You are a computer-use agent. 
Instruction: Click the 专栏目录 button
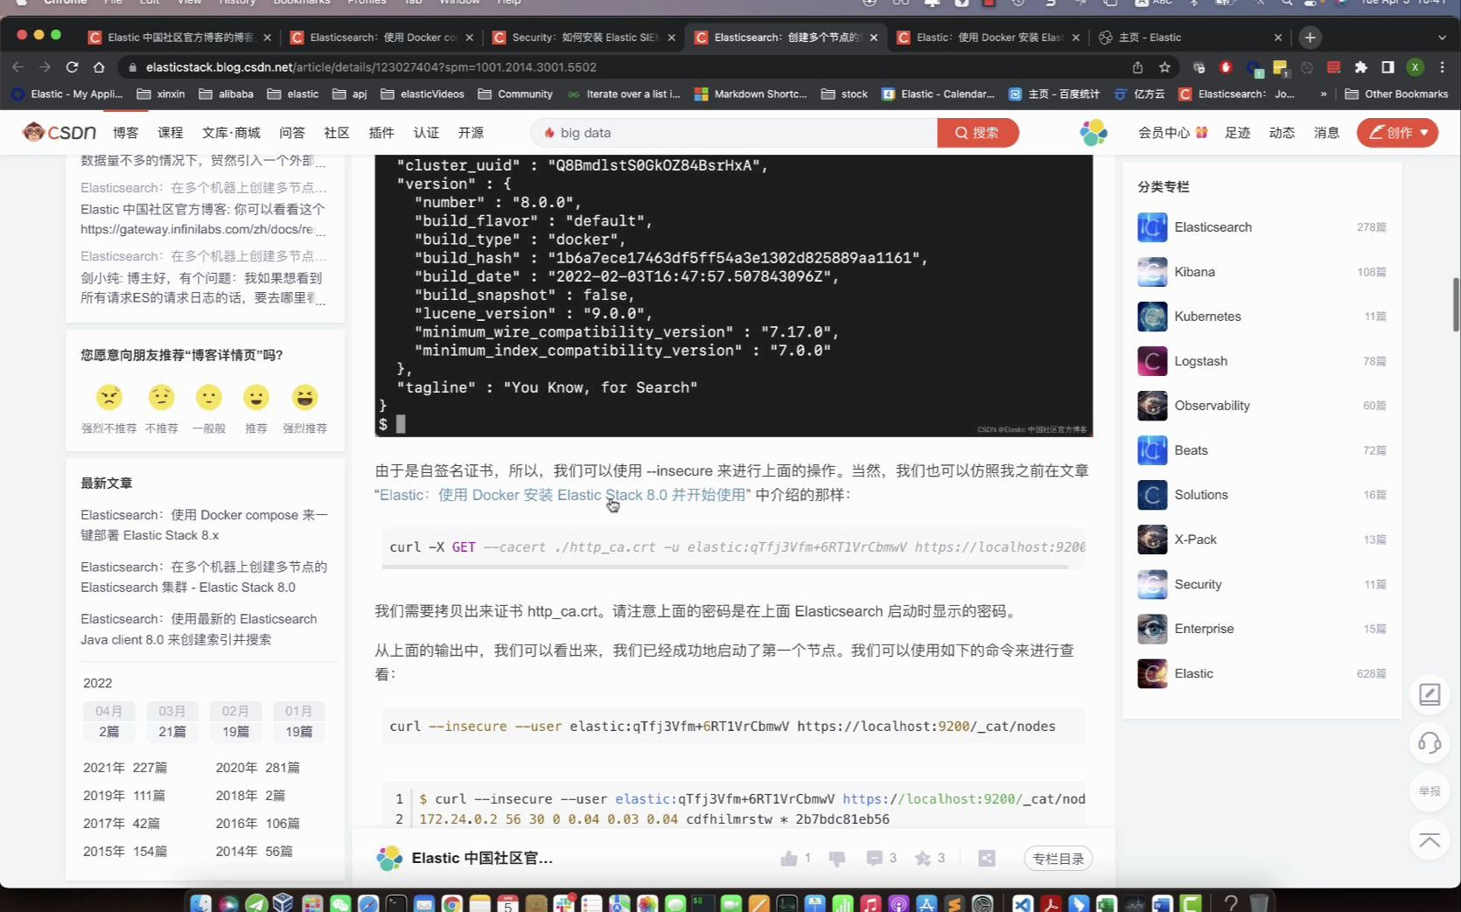click(1058, 859)
